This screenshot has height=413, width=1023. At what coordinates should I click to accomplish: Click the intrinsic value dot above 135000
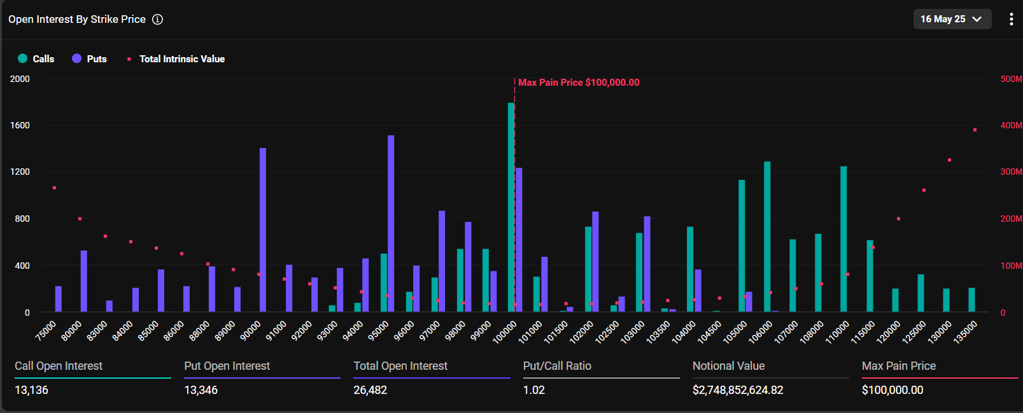tap(975, 130)
